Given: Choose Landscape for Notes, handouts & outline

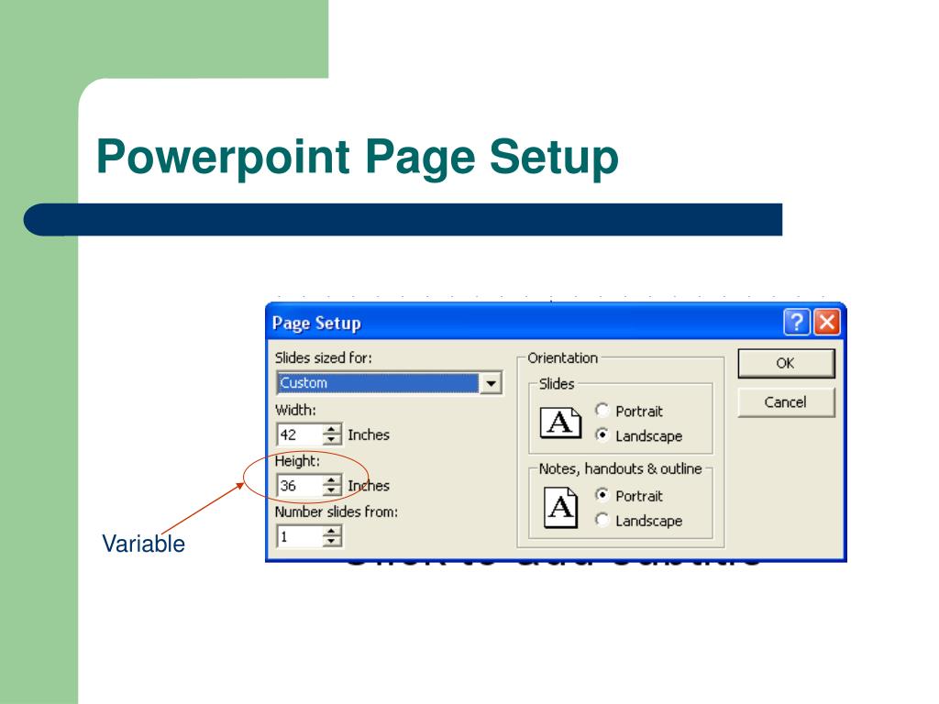Looking at the screenshot, I should click(x=602, y=521).
